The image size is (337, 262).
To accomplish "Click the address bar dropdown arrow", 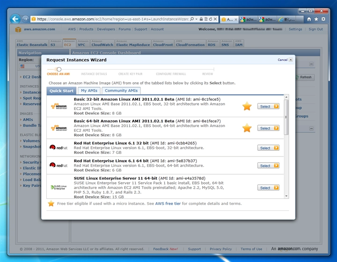I will 197,19.
